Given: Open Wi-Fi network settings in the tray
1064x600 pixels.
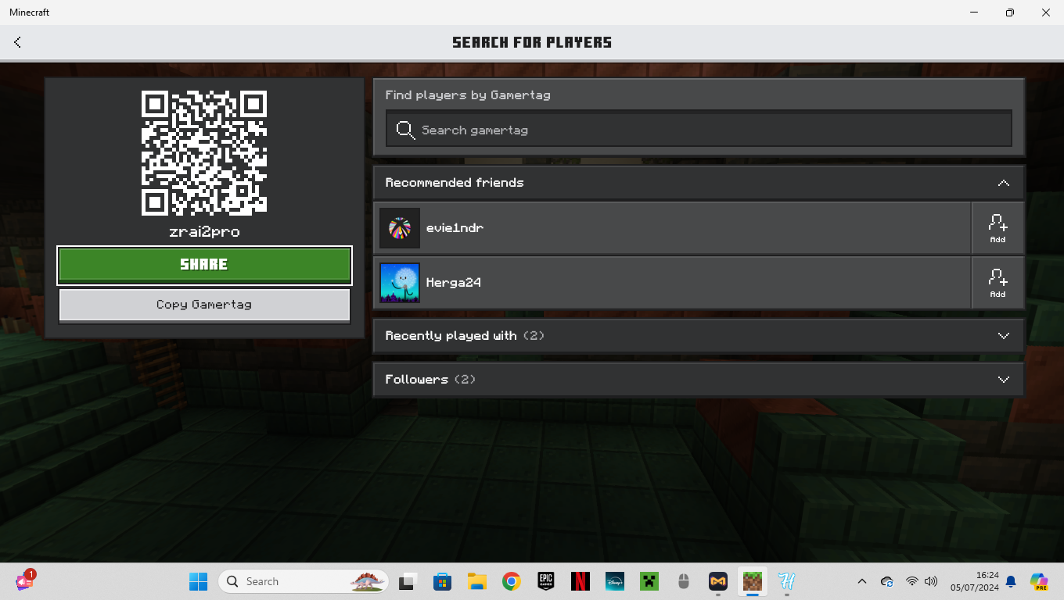Looking at the screenshot, I should [911, 581].
